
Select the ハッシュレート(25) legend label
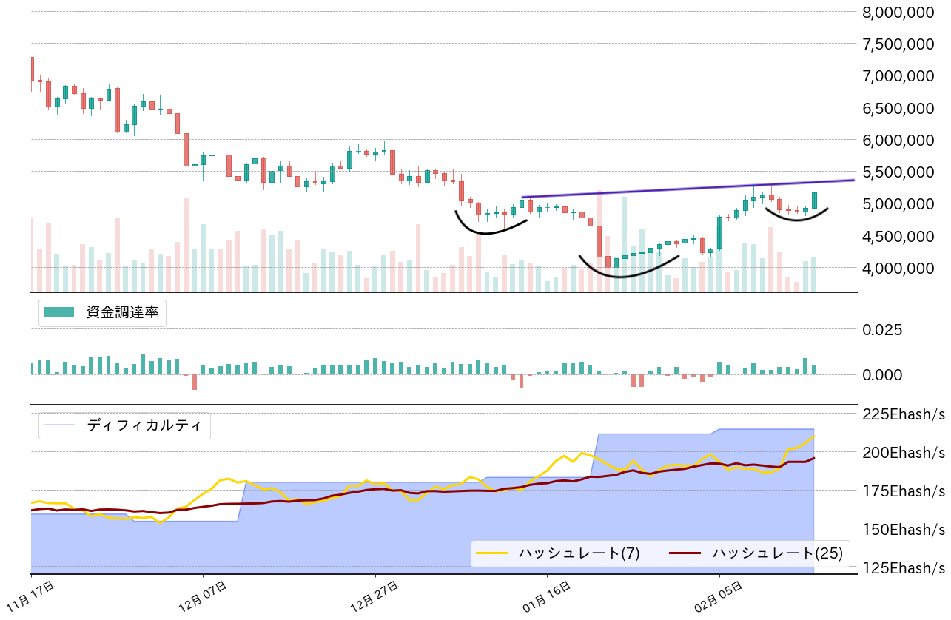777,553
